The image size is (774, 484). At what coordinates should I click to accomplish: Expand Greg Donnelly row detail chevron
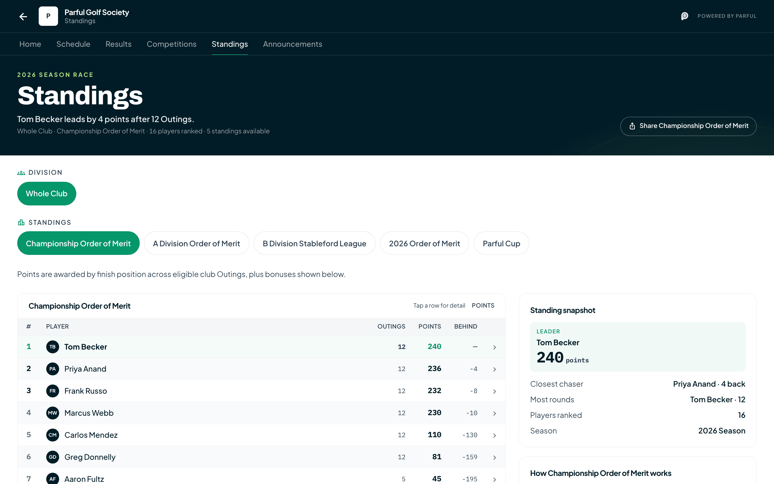click(x=494, y=458)
